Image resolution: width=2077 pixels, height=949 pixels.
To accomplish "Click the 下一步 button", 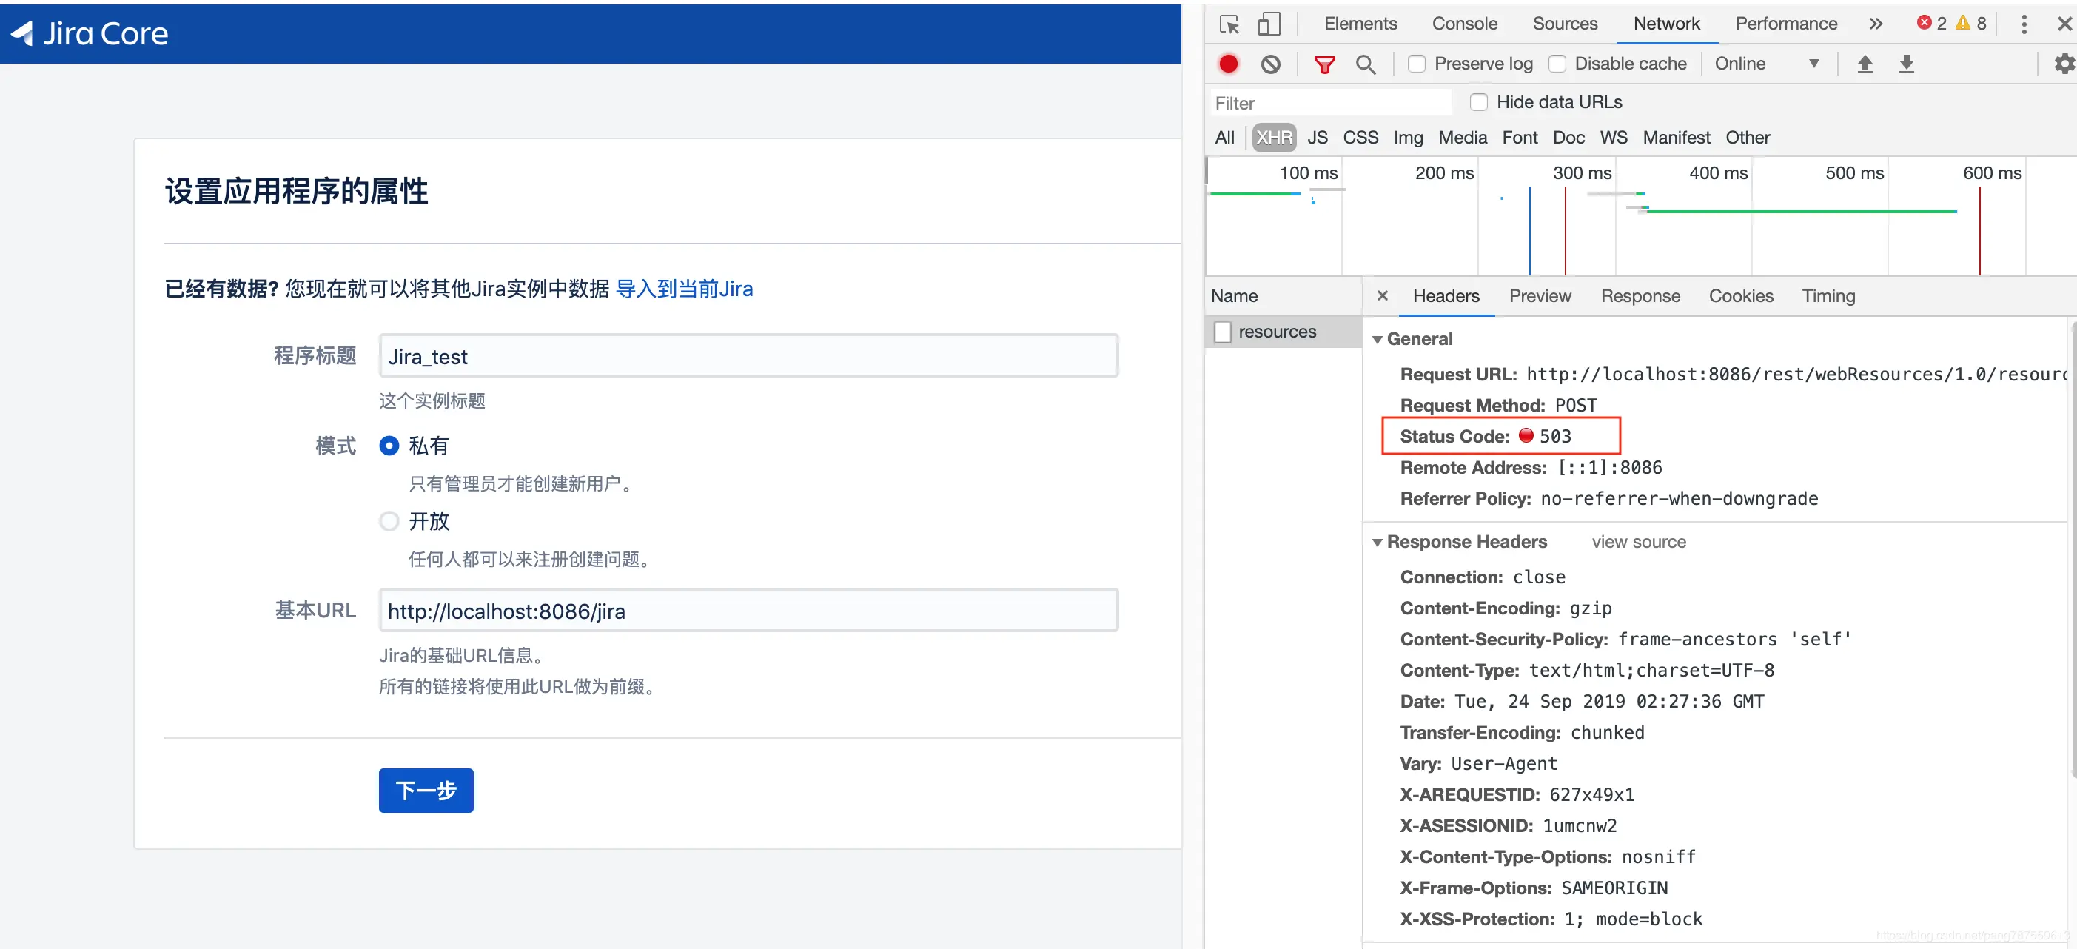I will pos(426,790).
